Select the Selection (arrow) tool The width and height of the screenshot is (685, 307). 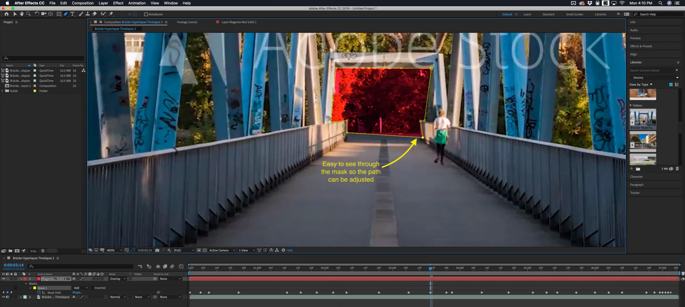click(15, 14)
